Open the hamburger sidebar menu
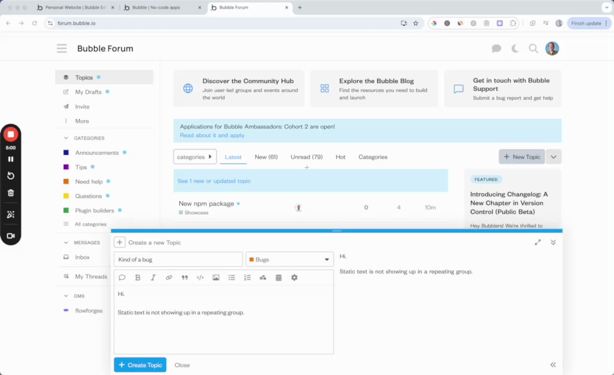614x375 pixels. [61, 48]
